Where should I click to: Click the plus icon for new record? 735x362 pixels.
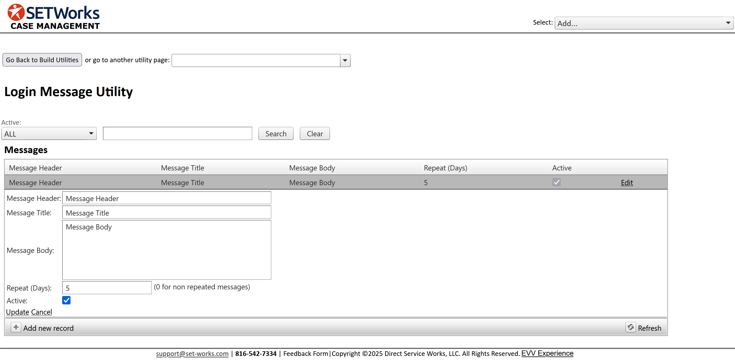pos(16,327)
